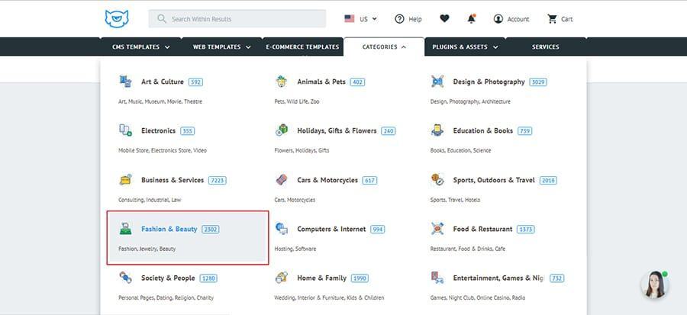Click the TemplateMonster cat logo

[117, 19]
